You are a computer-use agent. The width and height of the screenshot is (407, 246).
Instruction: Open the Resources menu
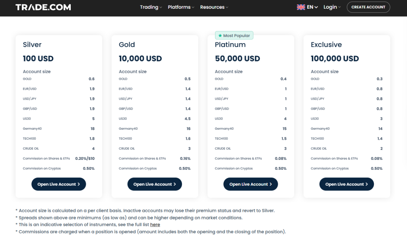pos(214,7)
